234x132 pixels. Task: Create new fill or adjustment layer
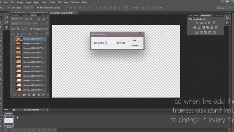point(29,95)
